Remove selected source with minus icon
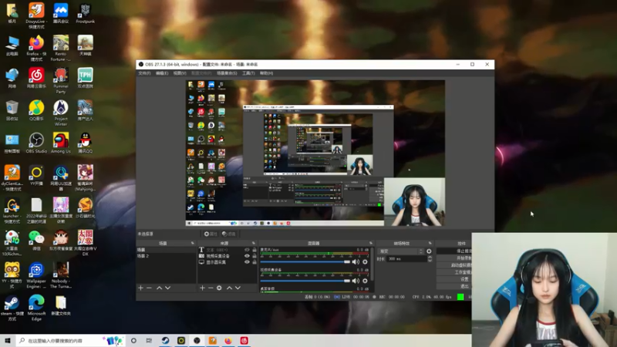This screenshot has width=617, height=347. [211, 288]
